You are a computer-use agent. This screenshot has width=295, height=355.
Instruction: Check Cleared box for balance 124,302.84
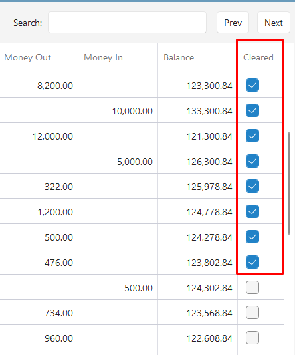pos(252,287)
